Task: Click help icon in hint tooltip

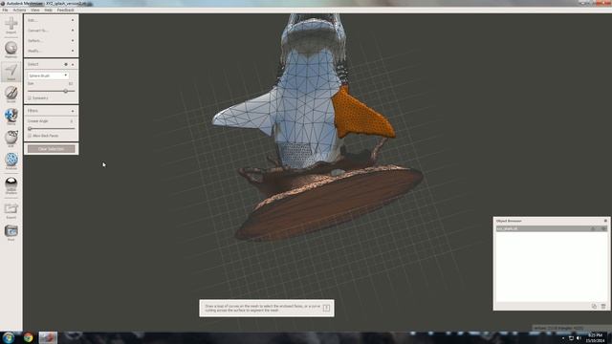Action: (326, 308)
